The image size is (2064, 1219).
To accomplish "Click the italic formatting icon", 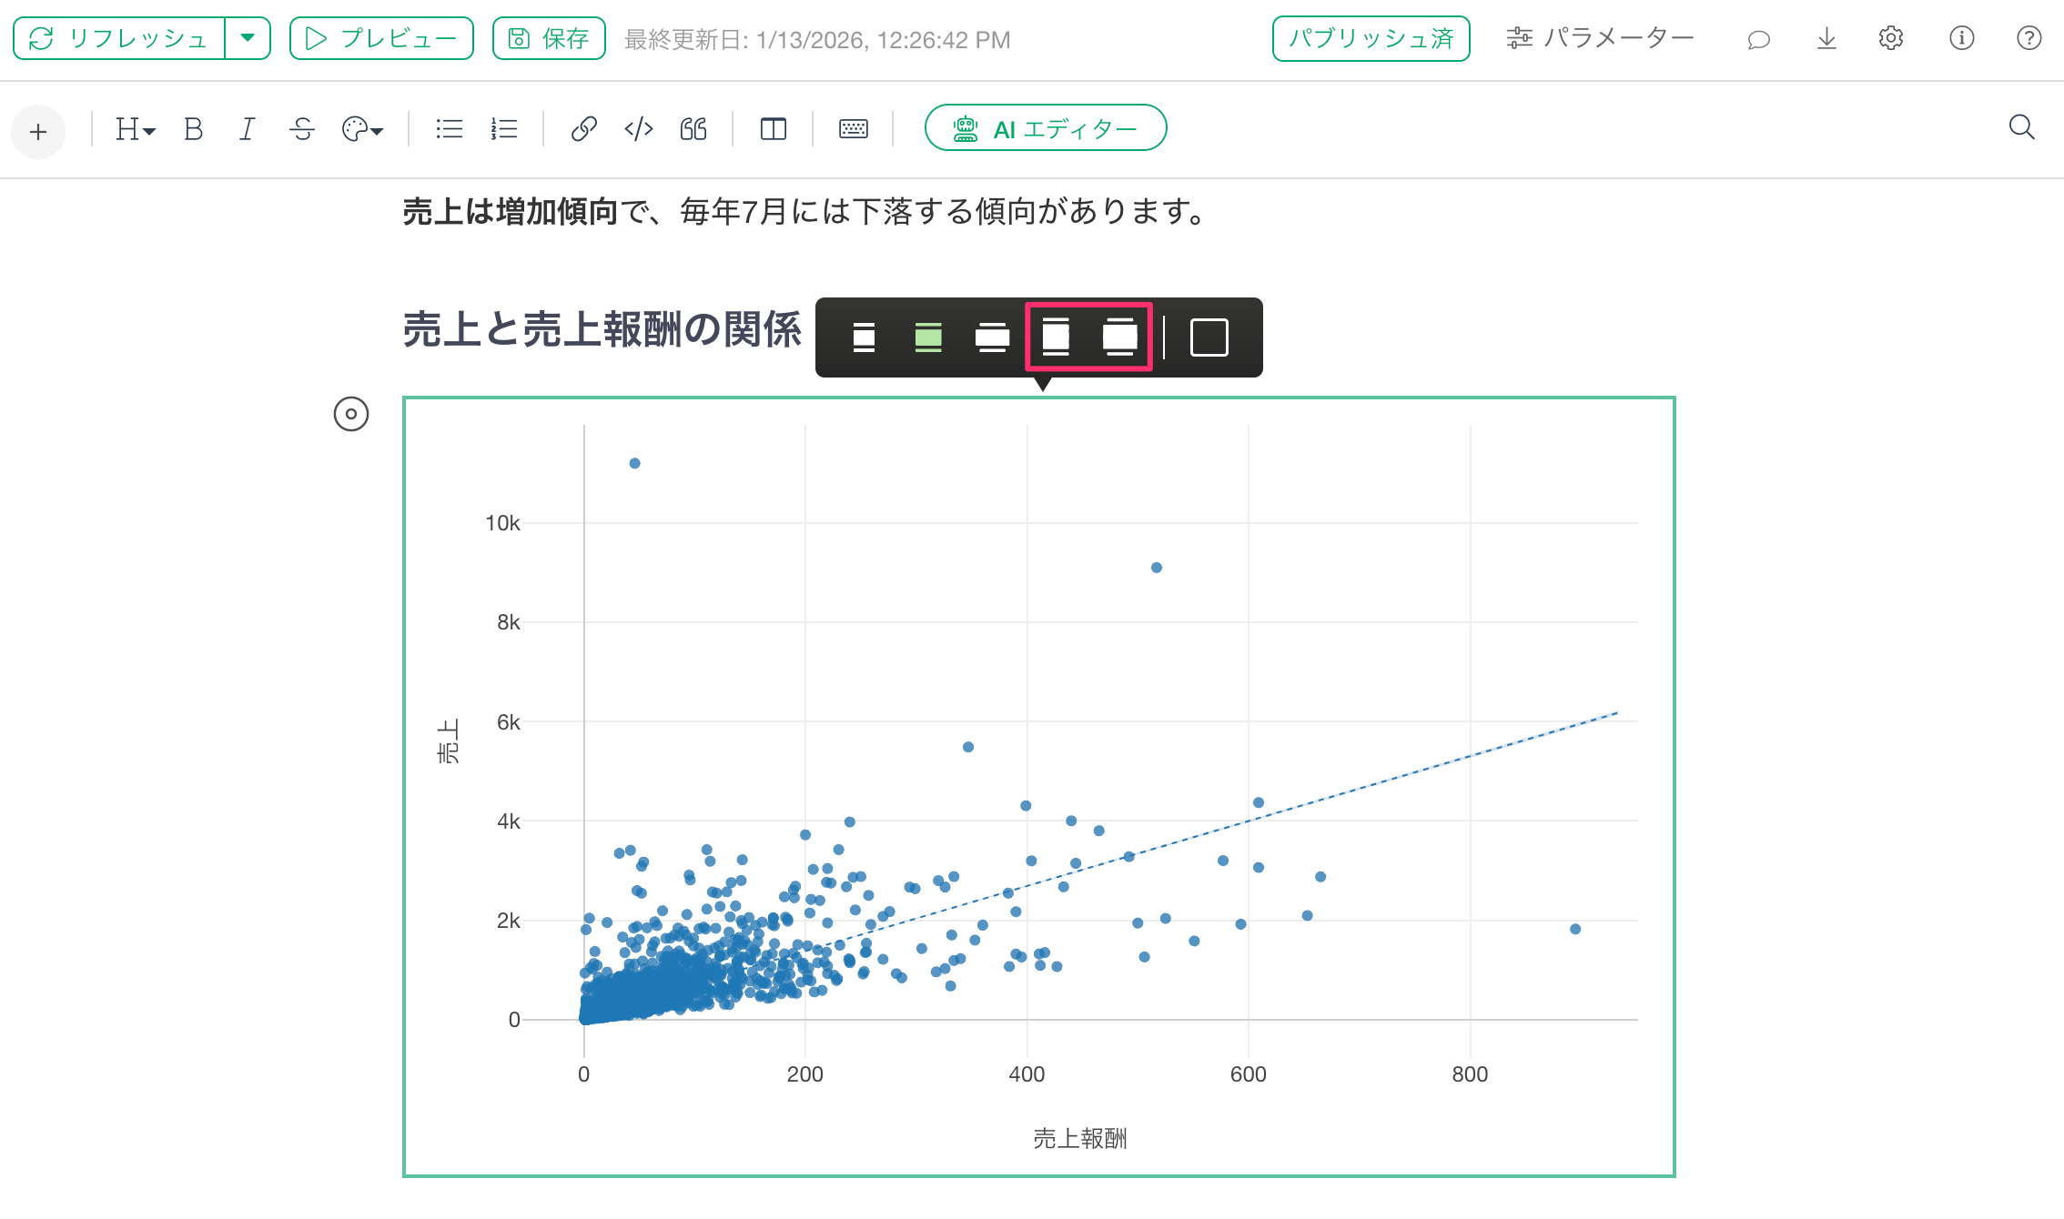I will click(x=247, y=129).
